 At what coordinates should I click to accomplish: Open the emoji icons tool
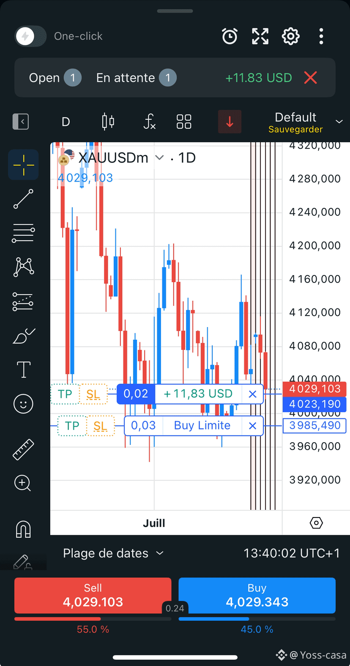pyautogui.click(x=24, y=404)
